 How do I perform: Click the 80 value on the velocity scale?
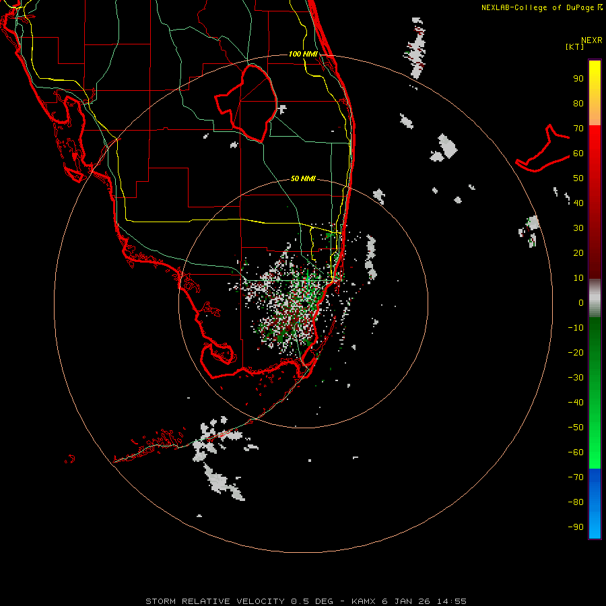click(578, 104)
